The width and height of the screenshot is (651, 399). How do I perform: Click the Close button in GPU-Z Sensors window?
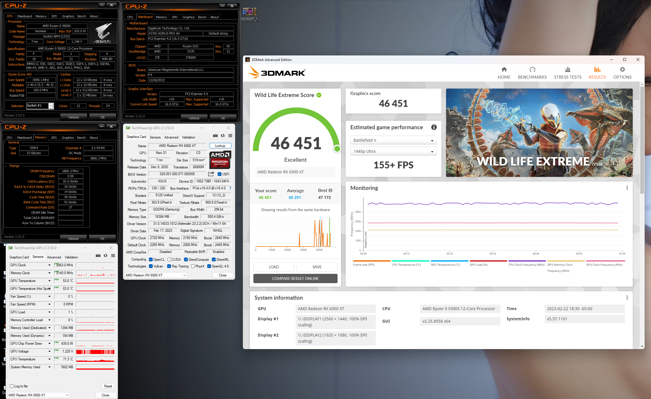pyautogui.click(x=105, y=395)
